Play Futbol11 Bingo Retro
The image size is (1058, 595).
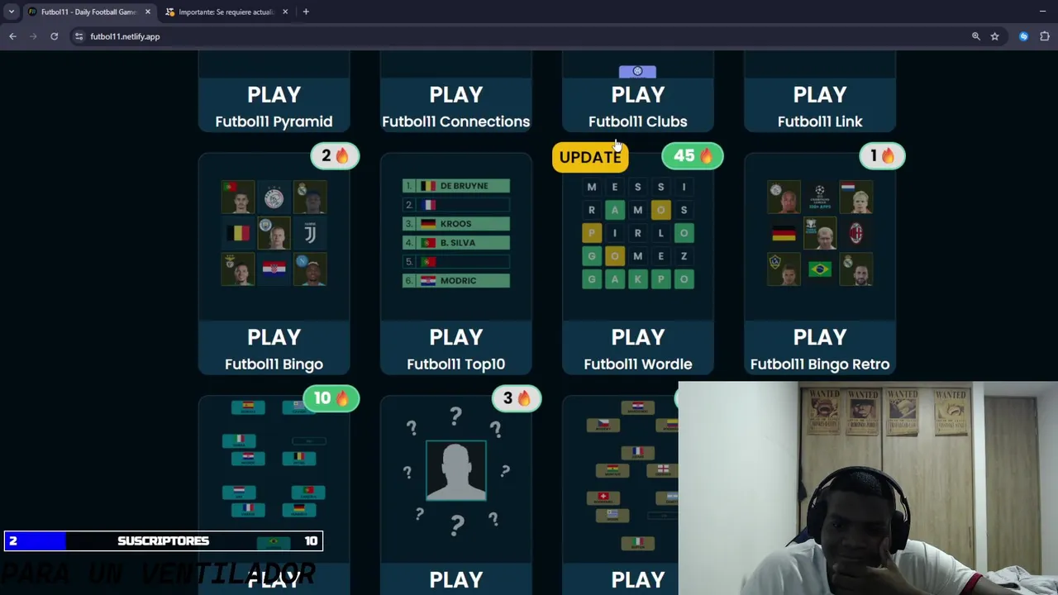click(819, 337)
